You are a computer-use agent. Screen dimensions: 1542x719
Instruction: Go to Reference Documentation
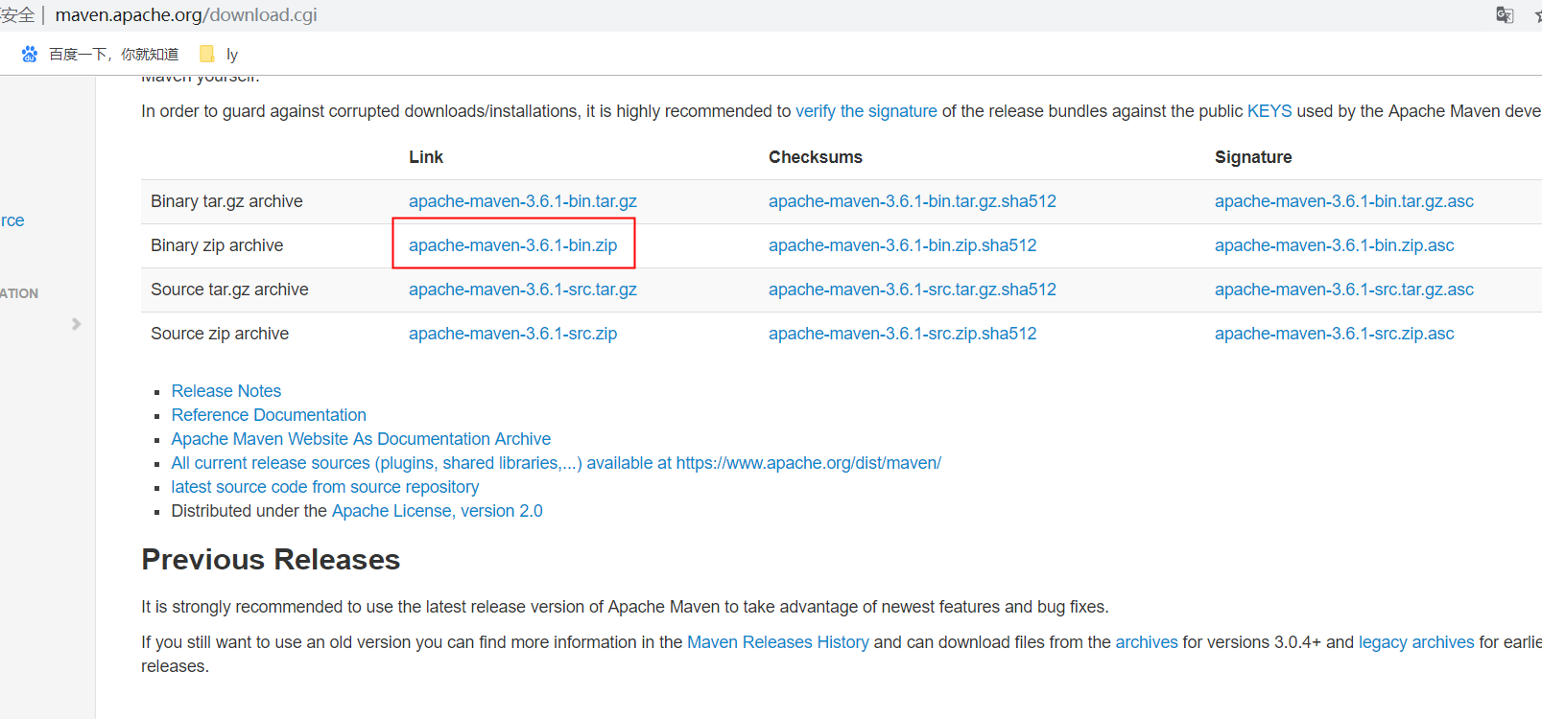(x=269, y=415)
